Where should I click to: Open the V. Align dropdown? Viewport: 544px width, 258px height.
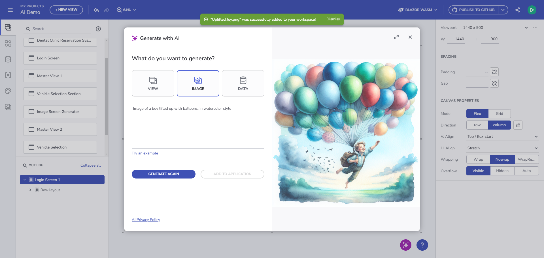click(x=502, y=137)
